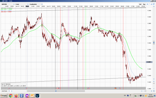The height and width of the screenshot is (98, 156).
Task: Open the orange lion app icon
Action: (x=32, y=96)
